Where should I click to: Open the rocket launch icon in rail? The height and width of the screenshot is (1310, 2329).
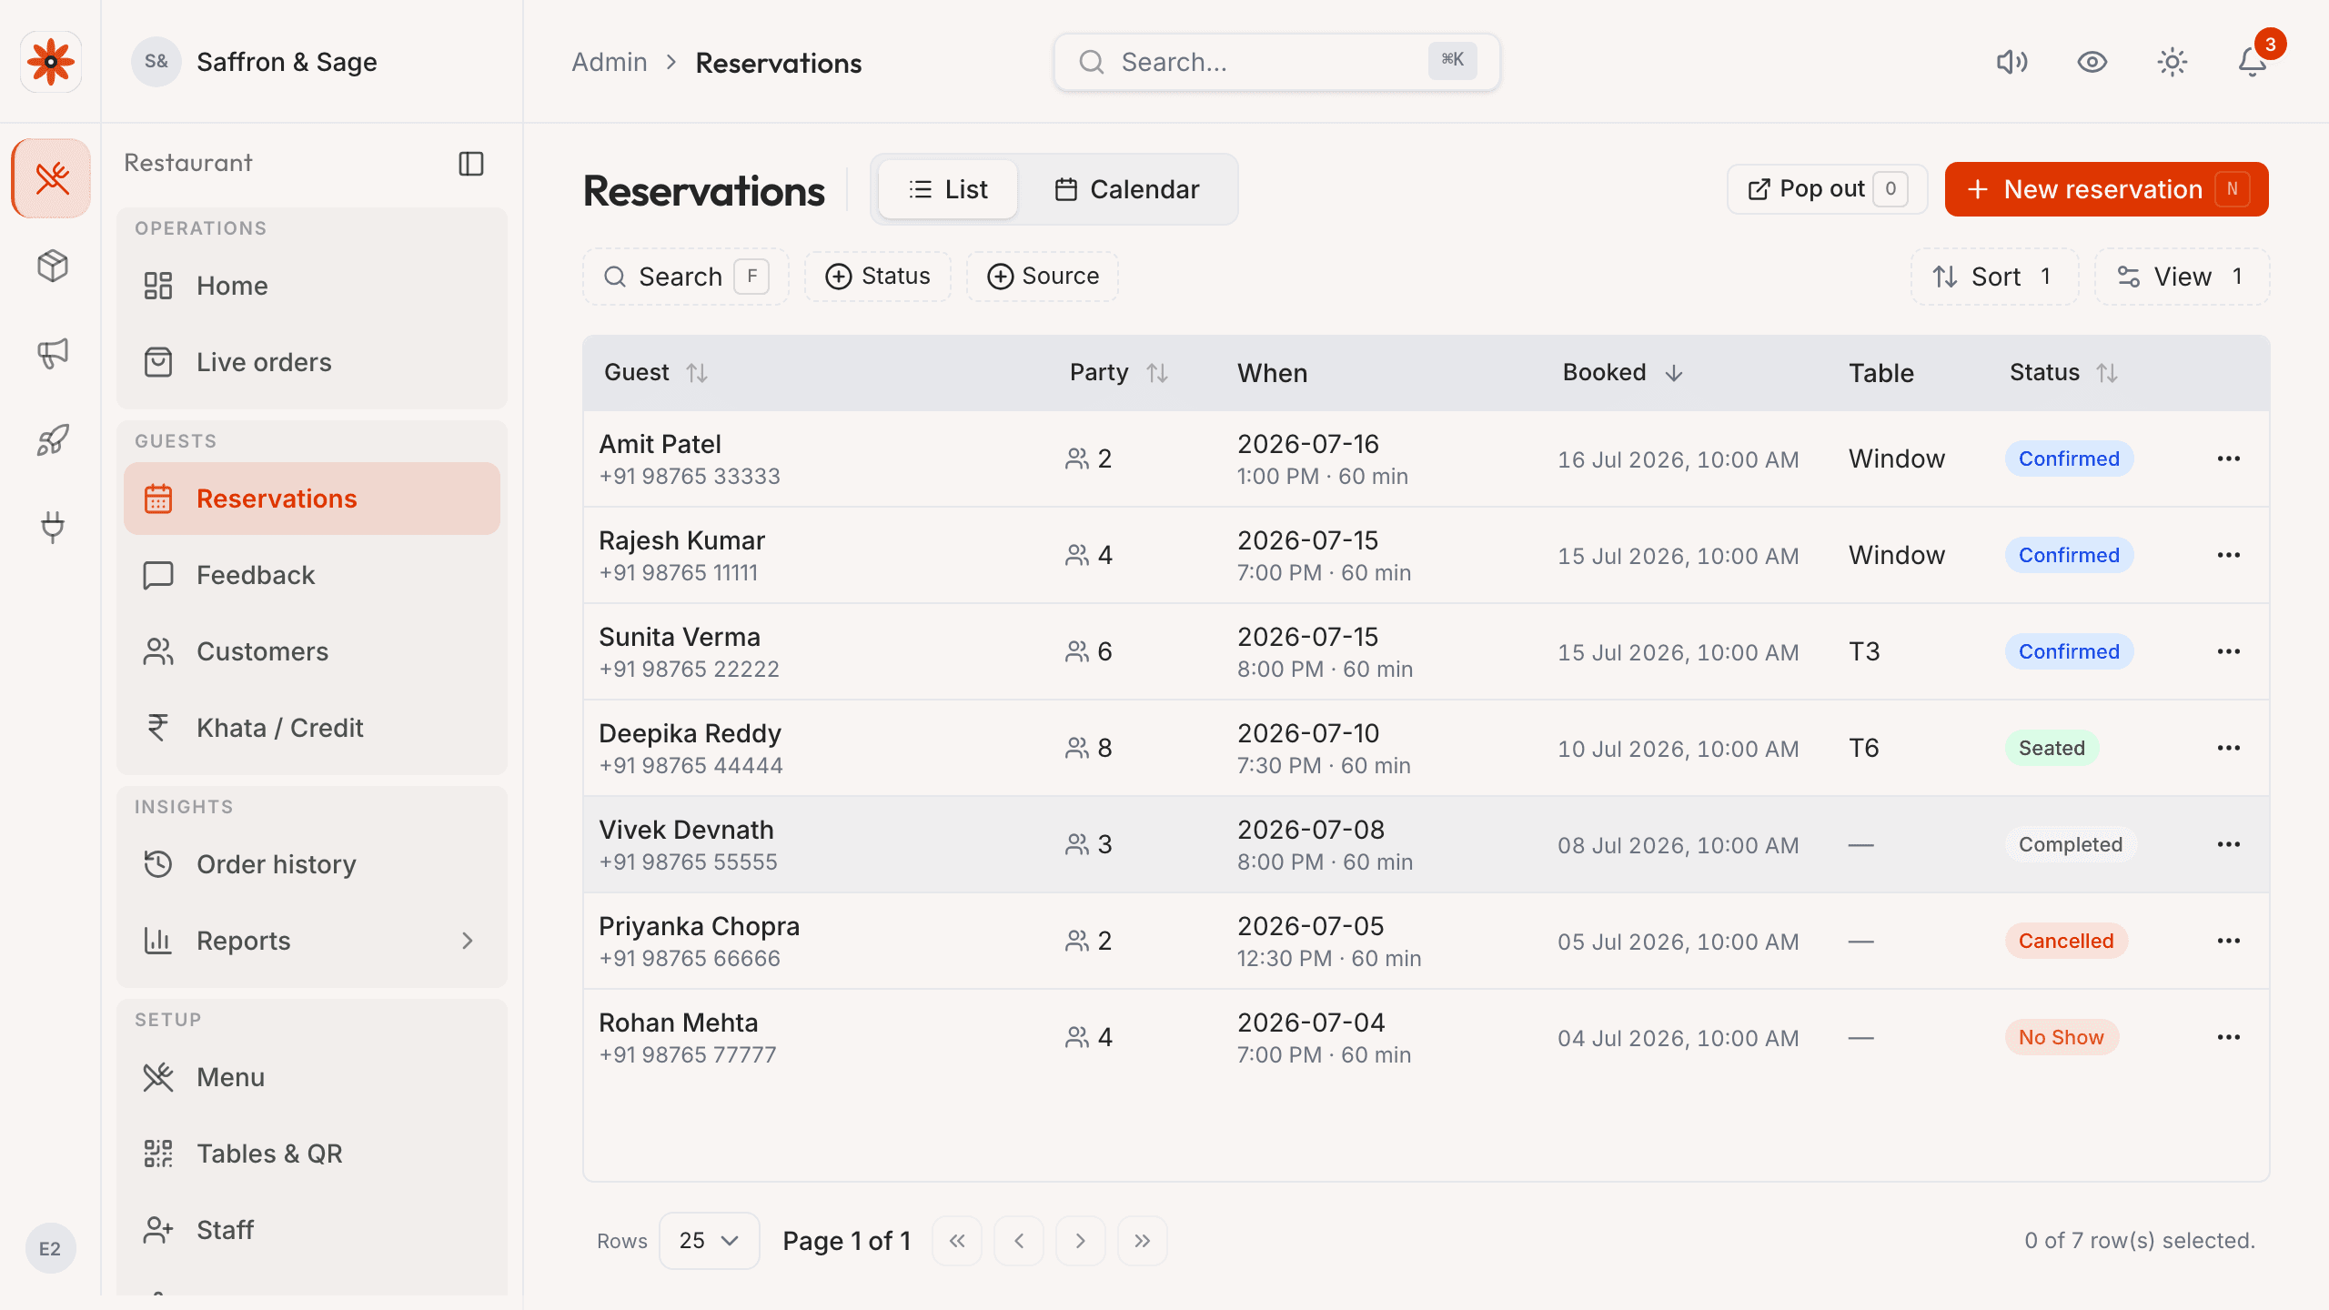click(52, 440)
